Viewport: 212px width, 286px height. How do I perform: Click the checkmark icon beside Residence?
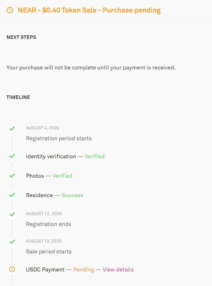click(x=12, y=195)
